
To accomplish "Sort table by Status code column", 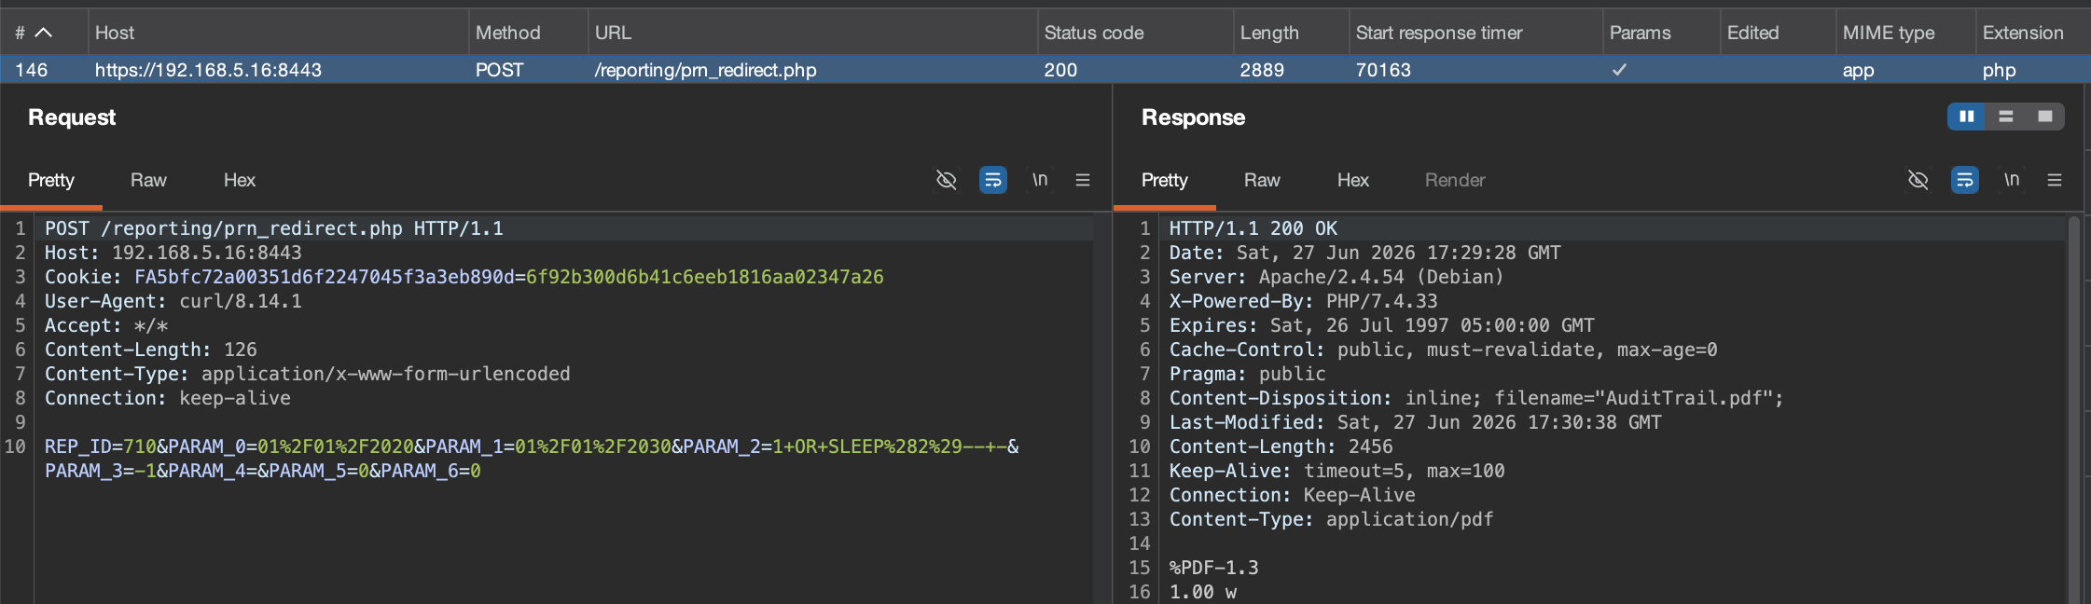I will pyautogui.click(x=1135, y=33).
